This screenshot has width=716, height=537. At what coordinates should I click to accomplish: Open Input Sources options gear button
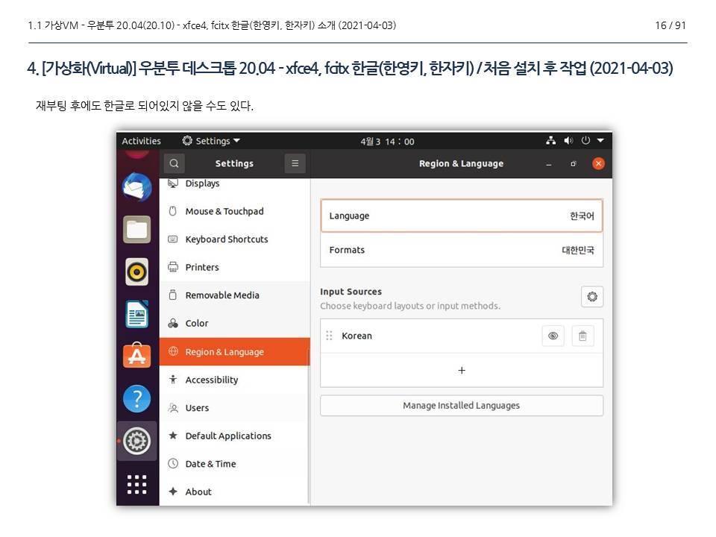click(592, 297)
